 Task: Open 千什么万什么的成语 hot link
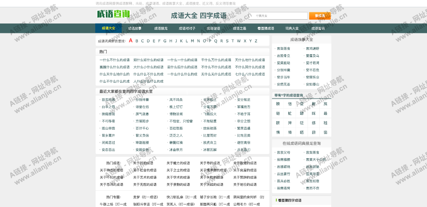216,60
